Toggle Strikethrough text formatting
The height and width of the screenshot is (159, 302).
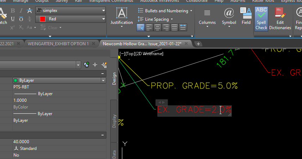30,11
